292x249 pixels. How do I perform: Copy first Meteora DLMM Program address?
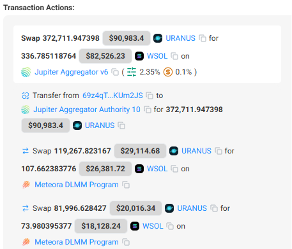click(126, 185)
